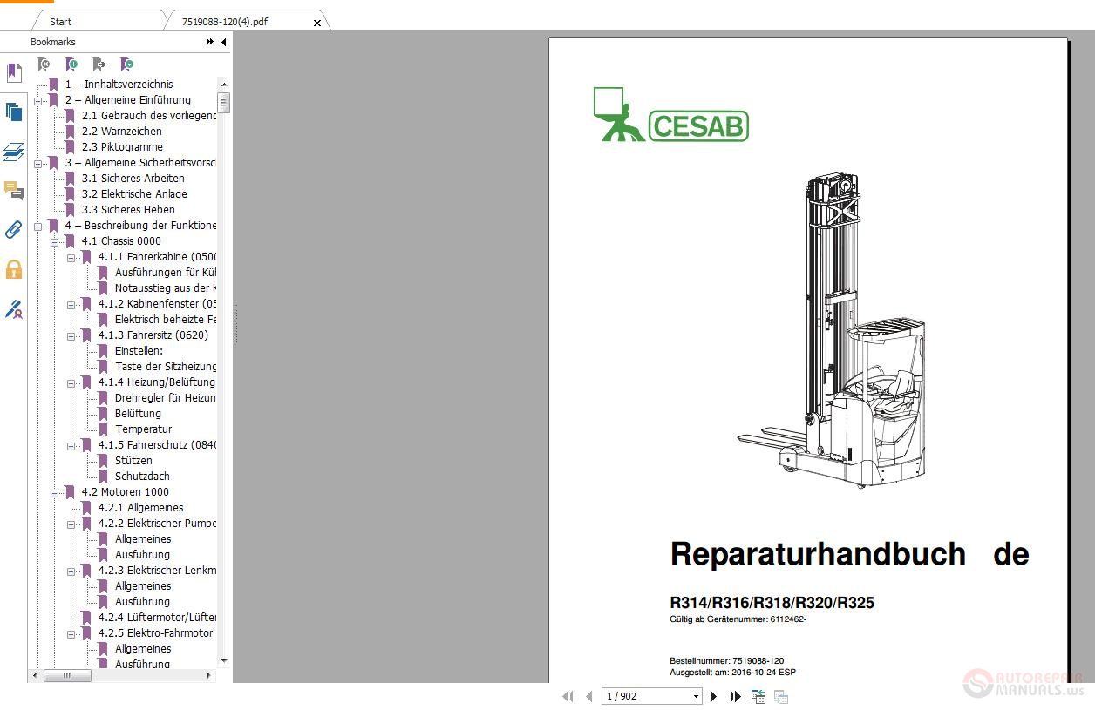This screenshot has width=1095, height=710.
Task: Click the page number field showing 1 / 902
Action: (646, 696)
